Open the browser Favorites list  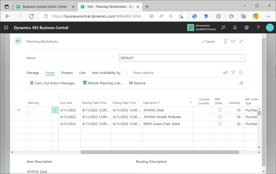point(232,16)
